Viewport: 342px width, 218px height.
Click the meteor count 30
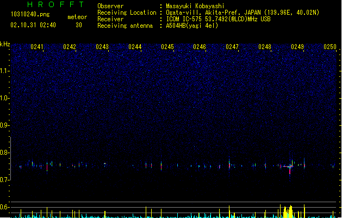pyautogui.click(x=79, y=25)
